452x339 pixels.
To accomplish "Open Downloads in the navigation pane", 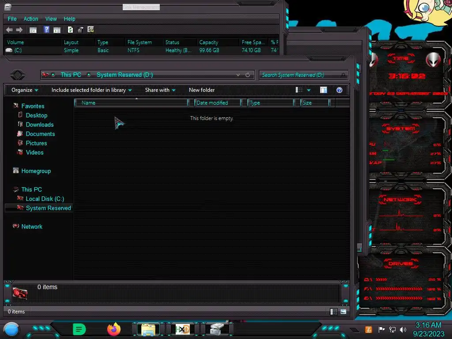I will click(40, 124).
